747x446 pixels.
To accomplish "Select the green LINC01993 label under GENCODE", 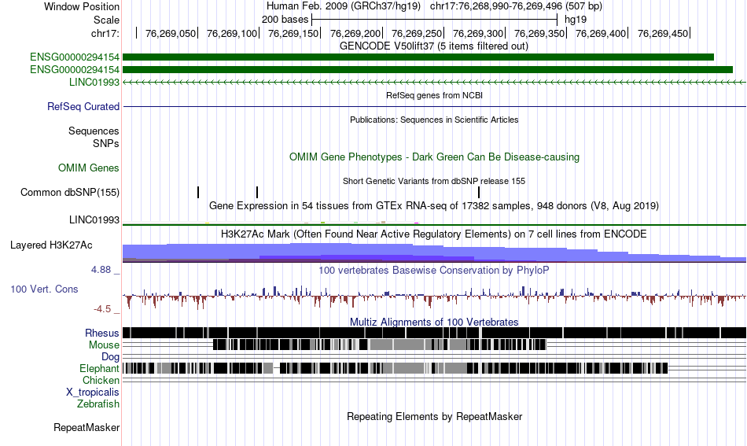I will point(94,82).
